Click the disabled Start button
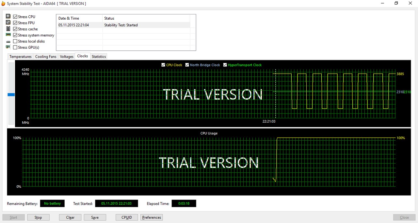418x223 pixels. pyautogui.click(x=13, y=217)
